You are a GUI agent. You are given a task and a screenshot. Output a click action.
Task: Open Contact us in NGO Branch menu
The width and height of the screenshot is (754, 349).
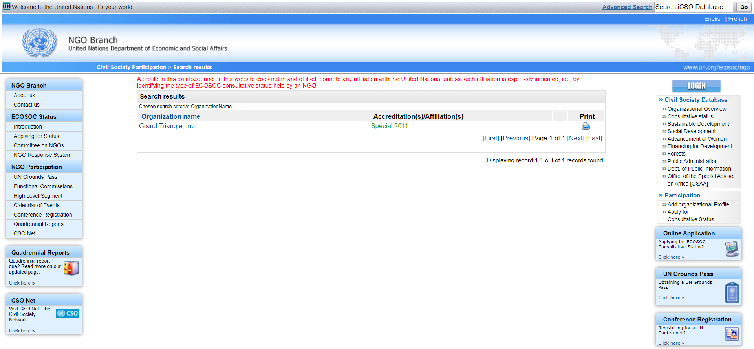coord(27,105)
